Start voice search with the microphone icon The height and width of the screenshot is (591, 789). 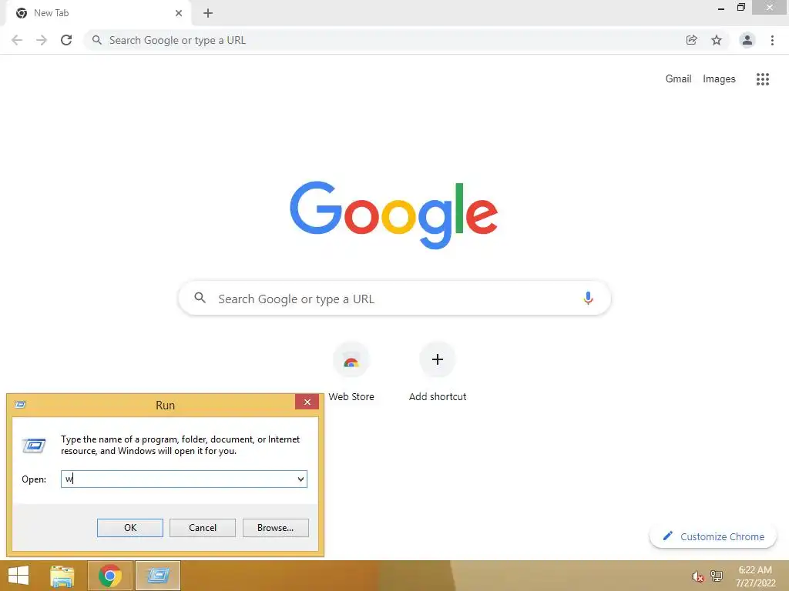tap(588, 298)
